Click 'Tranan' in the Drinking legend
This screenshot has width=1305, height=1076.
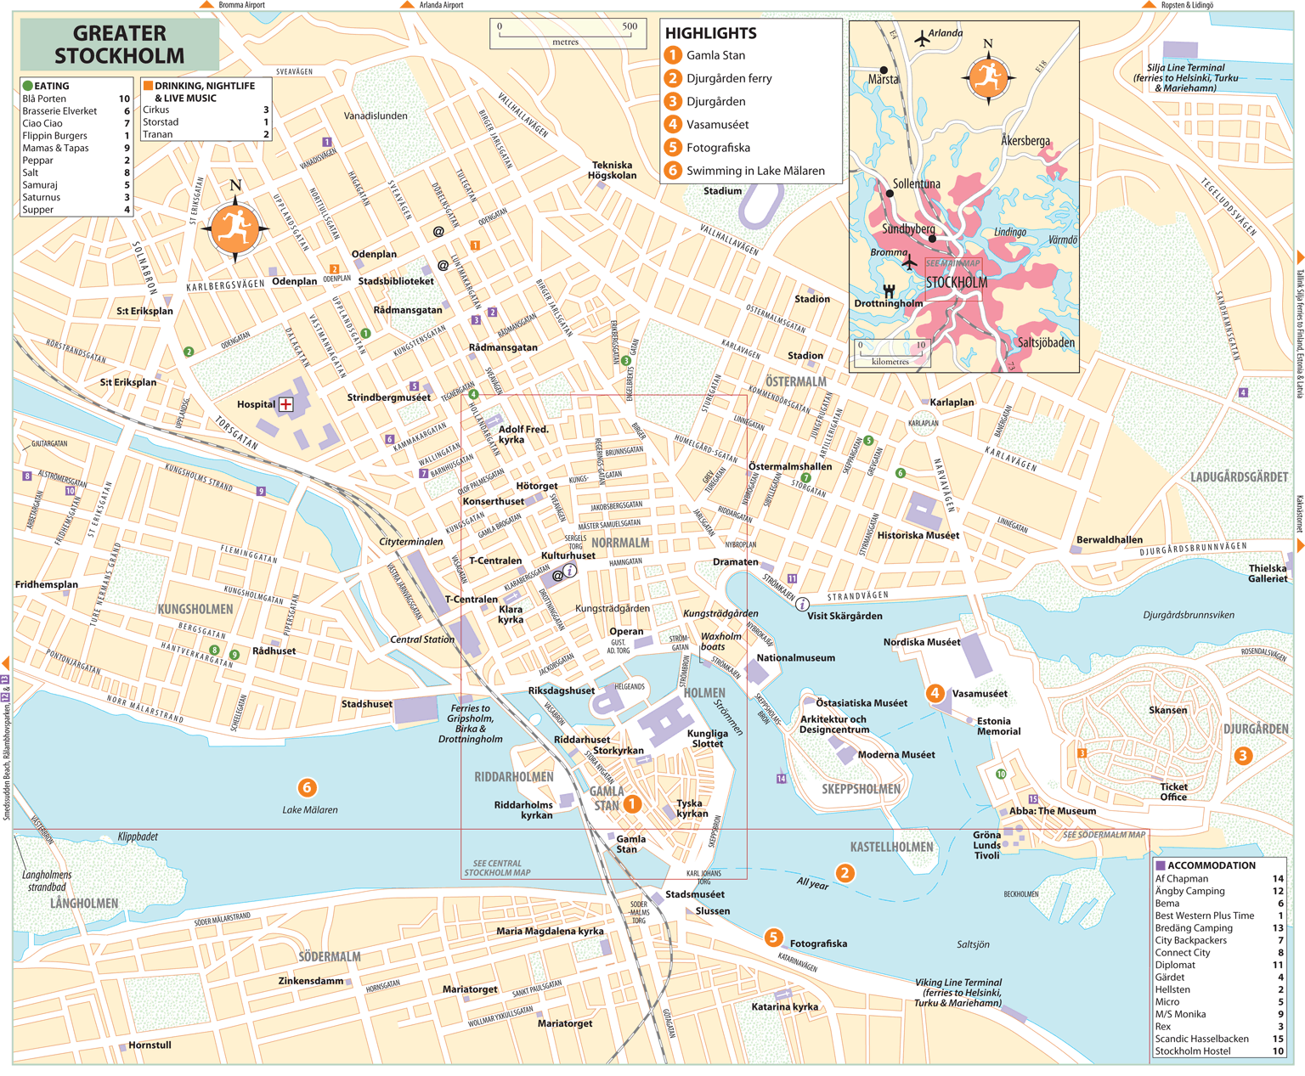tap(158, 134)
